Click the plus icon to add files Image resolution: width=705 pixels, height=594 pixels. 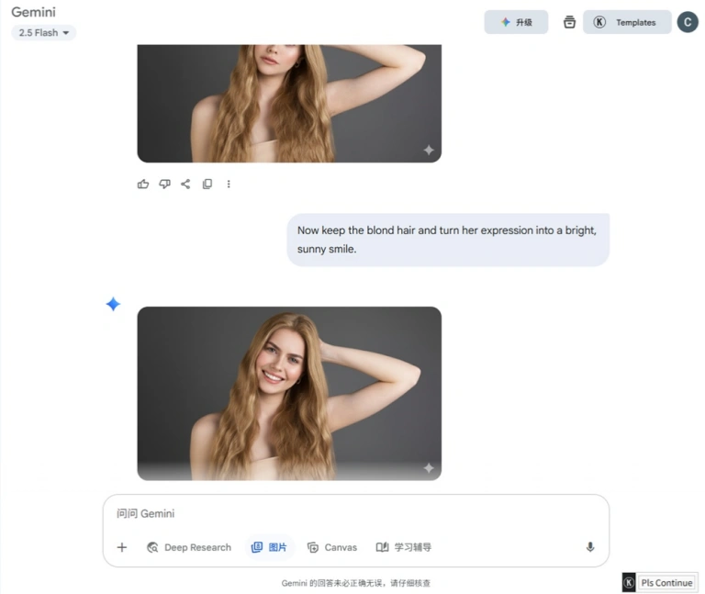[122, 547]
